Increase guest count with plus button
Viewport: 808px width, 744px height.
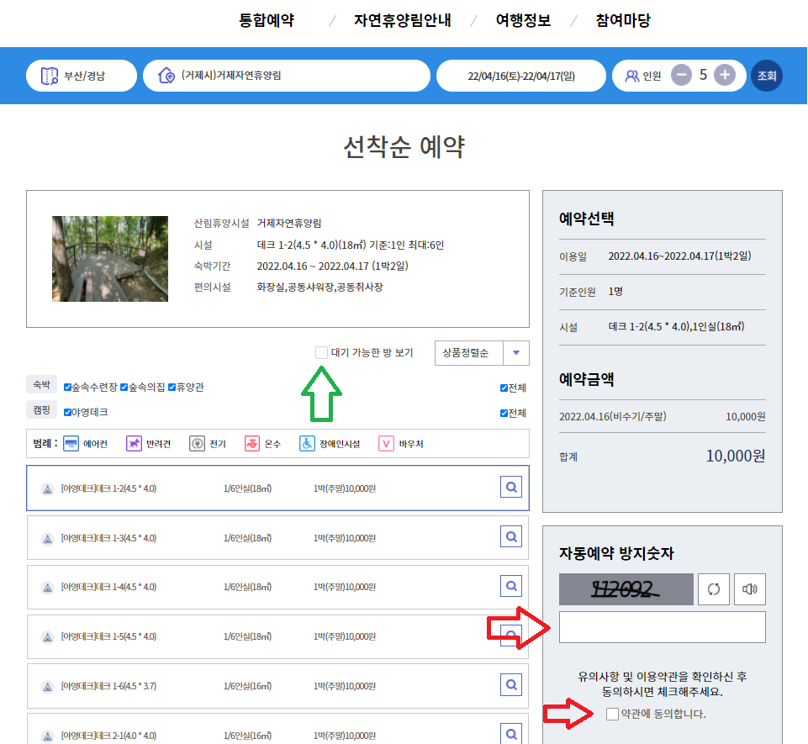[725, 75]
